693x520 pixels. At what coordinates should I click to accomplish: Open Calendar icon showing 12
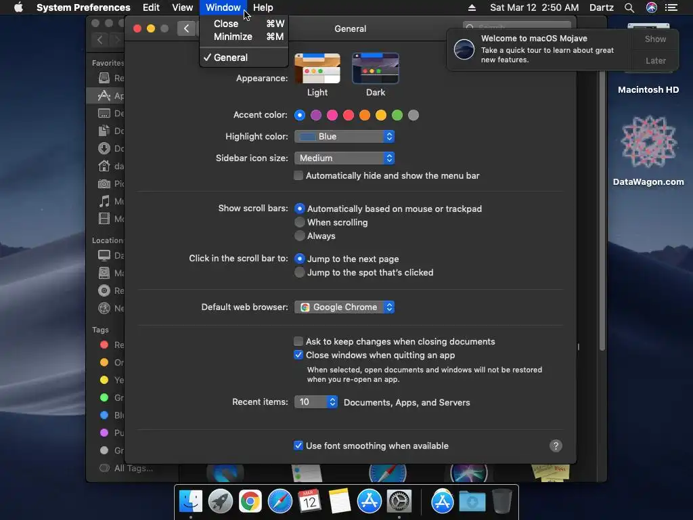[309, 501]
